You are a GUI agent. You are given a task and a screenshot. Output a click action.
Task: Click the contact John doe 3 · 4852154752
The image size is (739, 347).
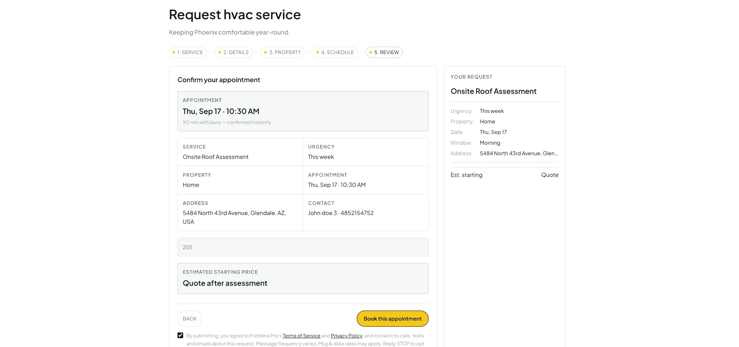pyautogui.click(x=341, y=213)
